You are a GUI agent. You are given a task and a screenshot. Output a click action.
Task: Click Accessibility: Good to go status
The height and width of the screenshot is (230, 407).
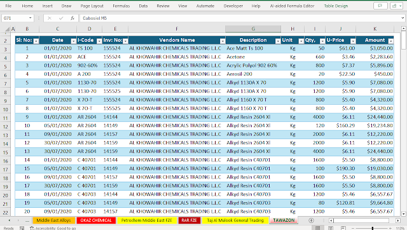point(53,228)
